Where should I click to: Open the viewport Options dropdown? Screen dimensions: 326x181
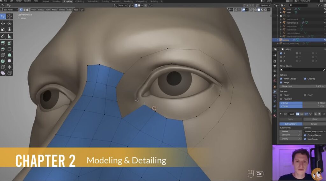click(265, 6)
